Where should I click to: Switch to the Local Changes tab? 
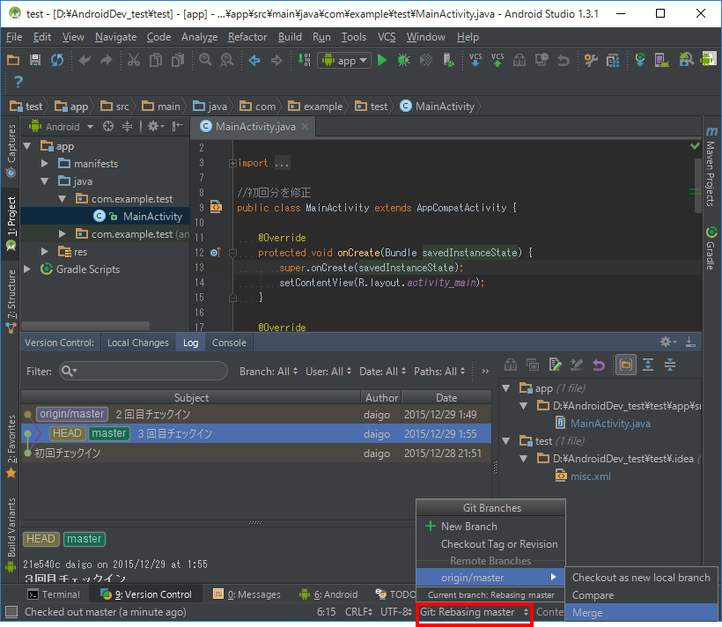[x=137, y=343]
